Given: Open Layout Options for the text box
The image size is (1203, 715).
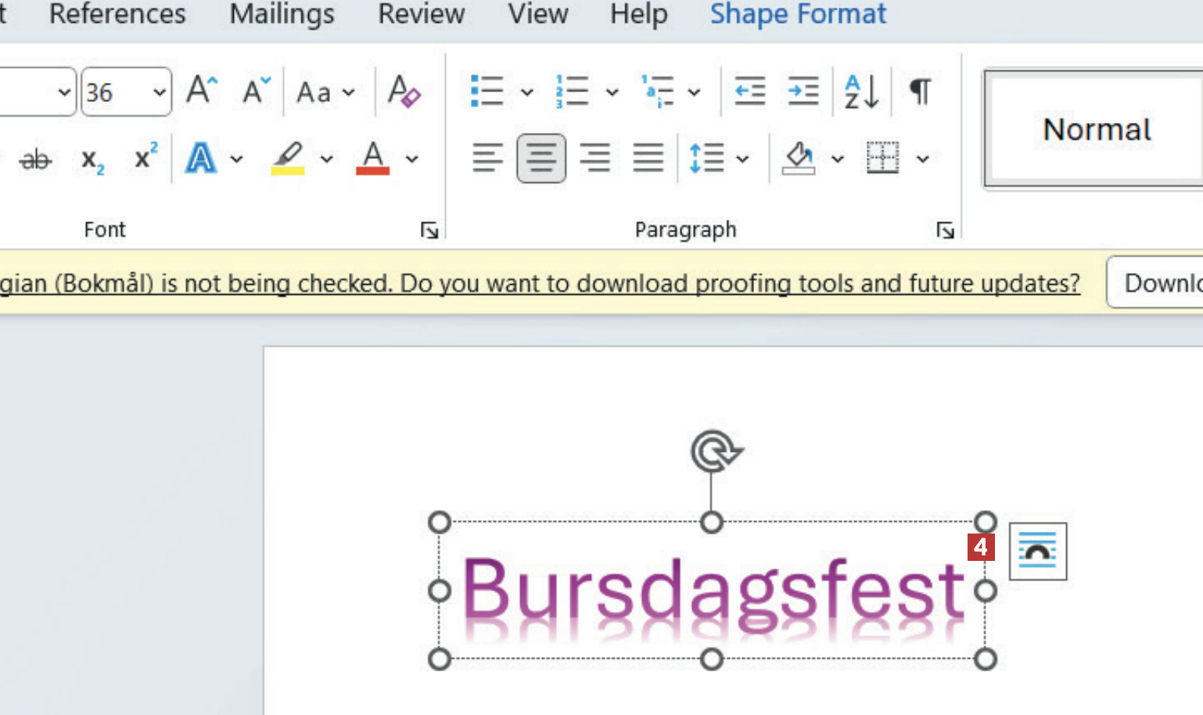Looking at the screenshot, I should 1038,551.
